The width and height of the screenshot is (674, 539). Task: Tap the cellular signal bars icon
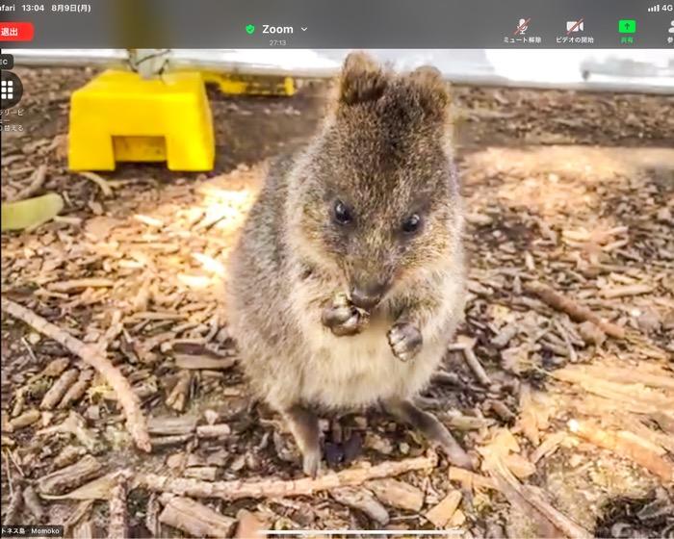[653, 7]
